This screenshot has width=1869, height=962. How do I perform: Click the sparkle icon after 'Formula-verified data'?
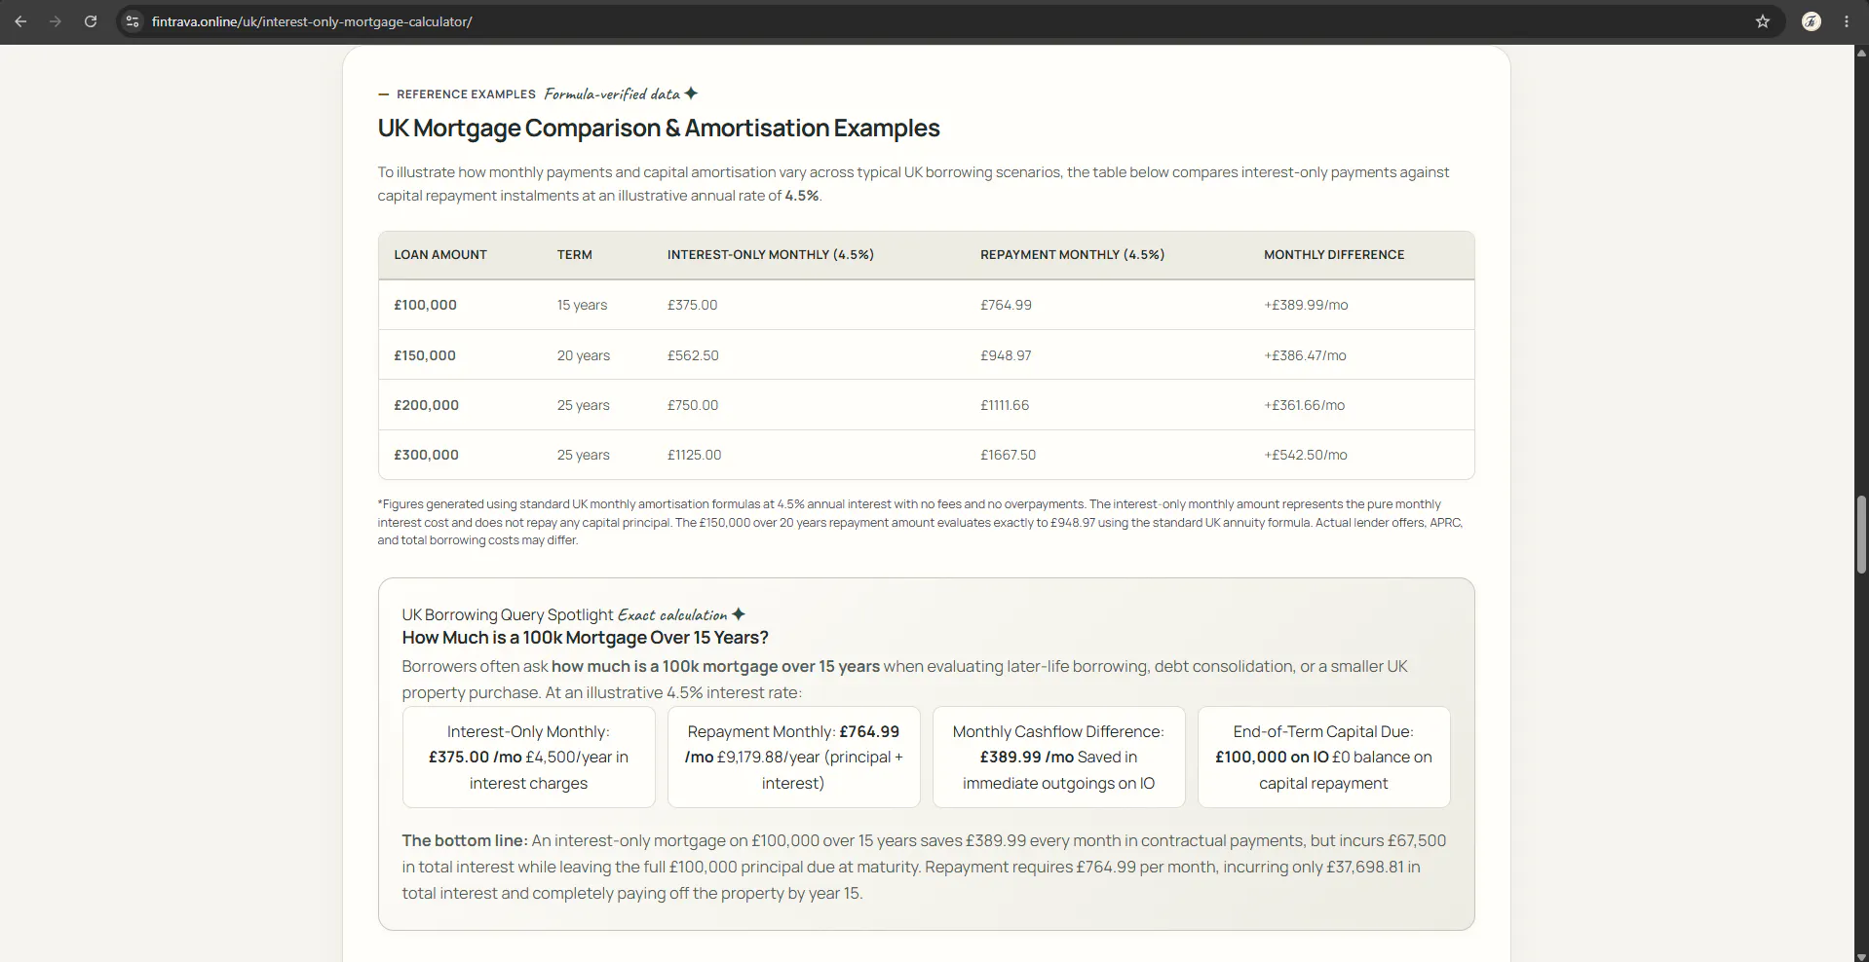coord(691,93)
